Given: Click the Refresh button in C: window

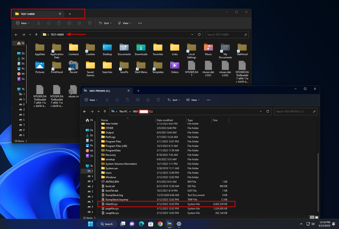Looking at the screenshot, I should coord(268,111).
